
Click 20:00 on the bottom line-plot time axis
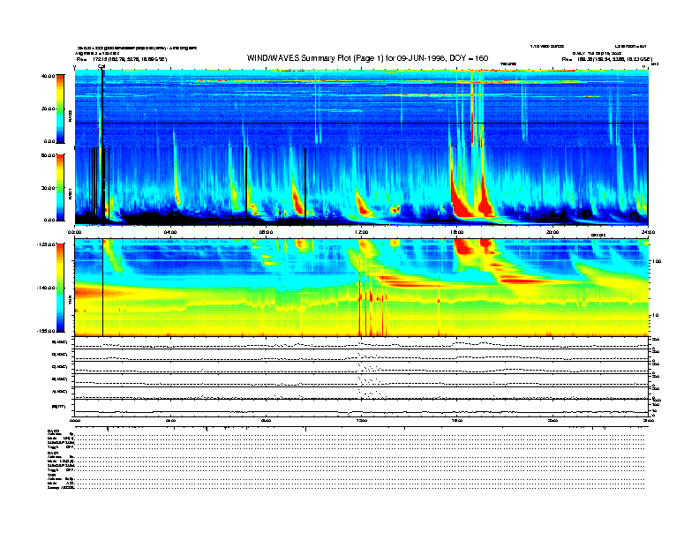click(552, 421)
